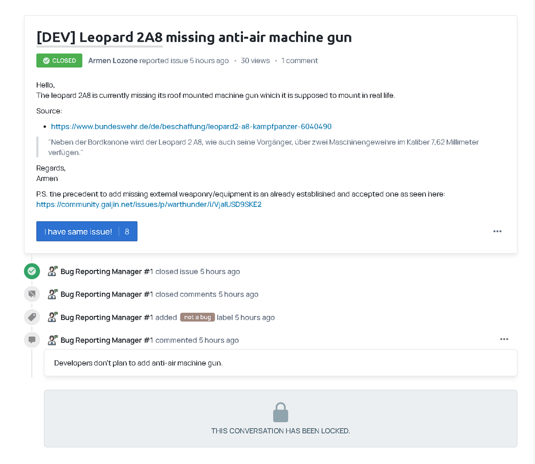Click the label tag timeline icon
The image size is (535, 464).
(32, 317)
